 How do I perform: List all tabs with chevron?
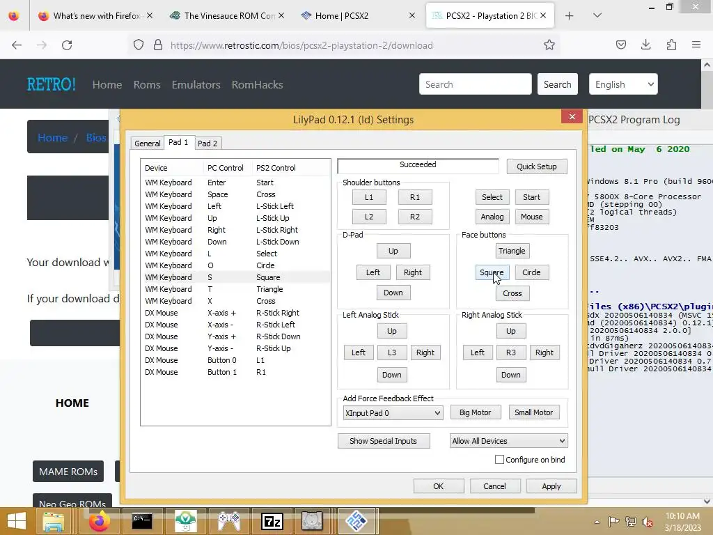tap(597, 15)
